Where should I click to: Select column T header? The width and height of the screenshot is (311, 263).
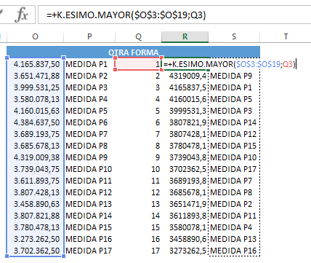pos(286,36)
